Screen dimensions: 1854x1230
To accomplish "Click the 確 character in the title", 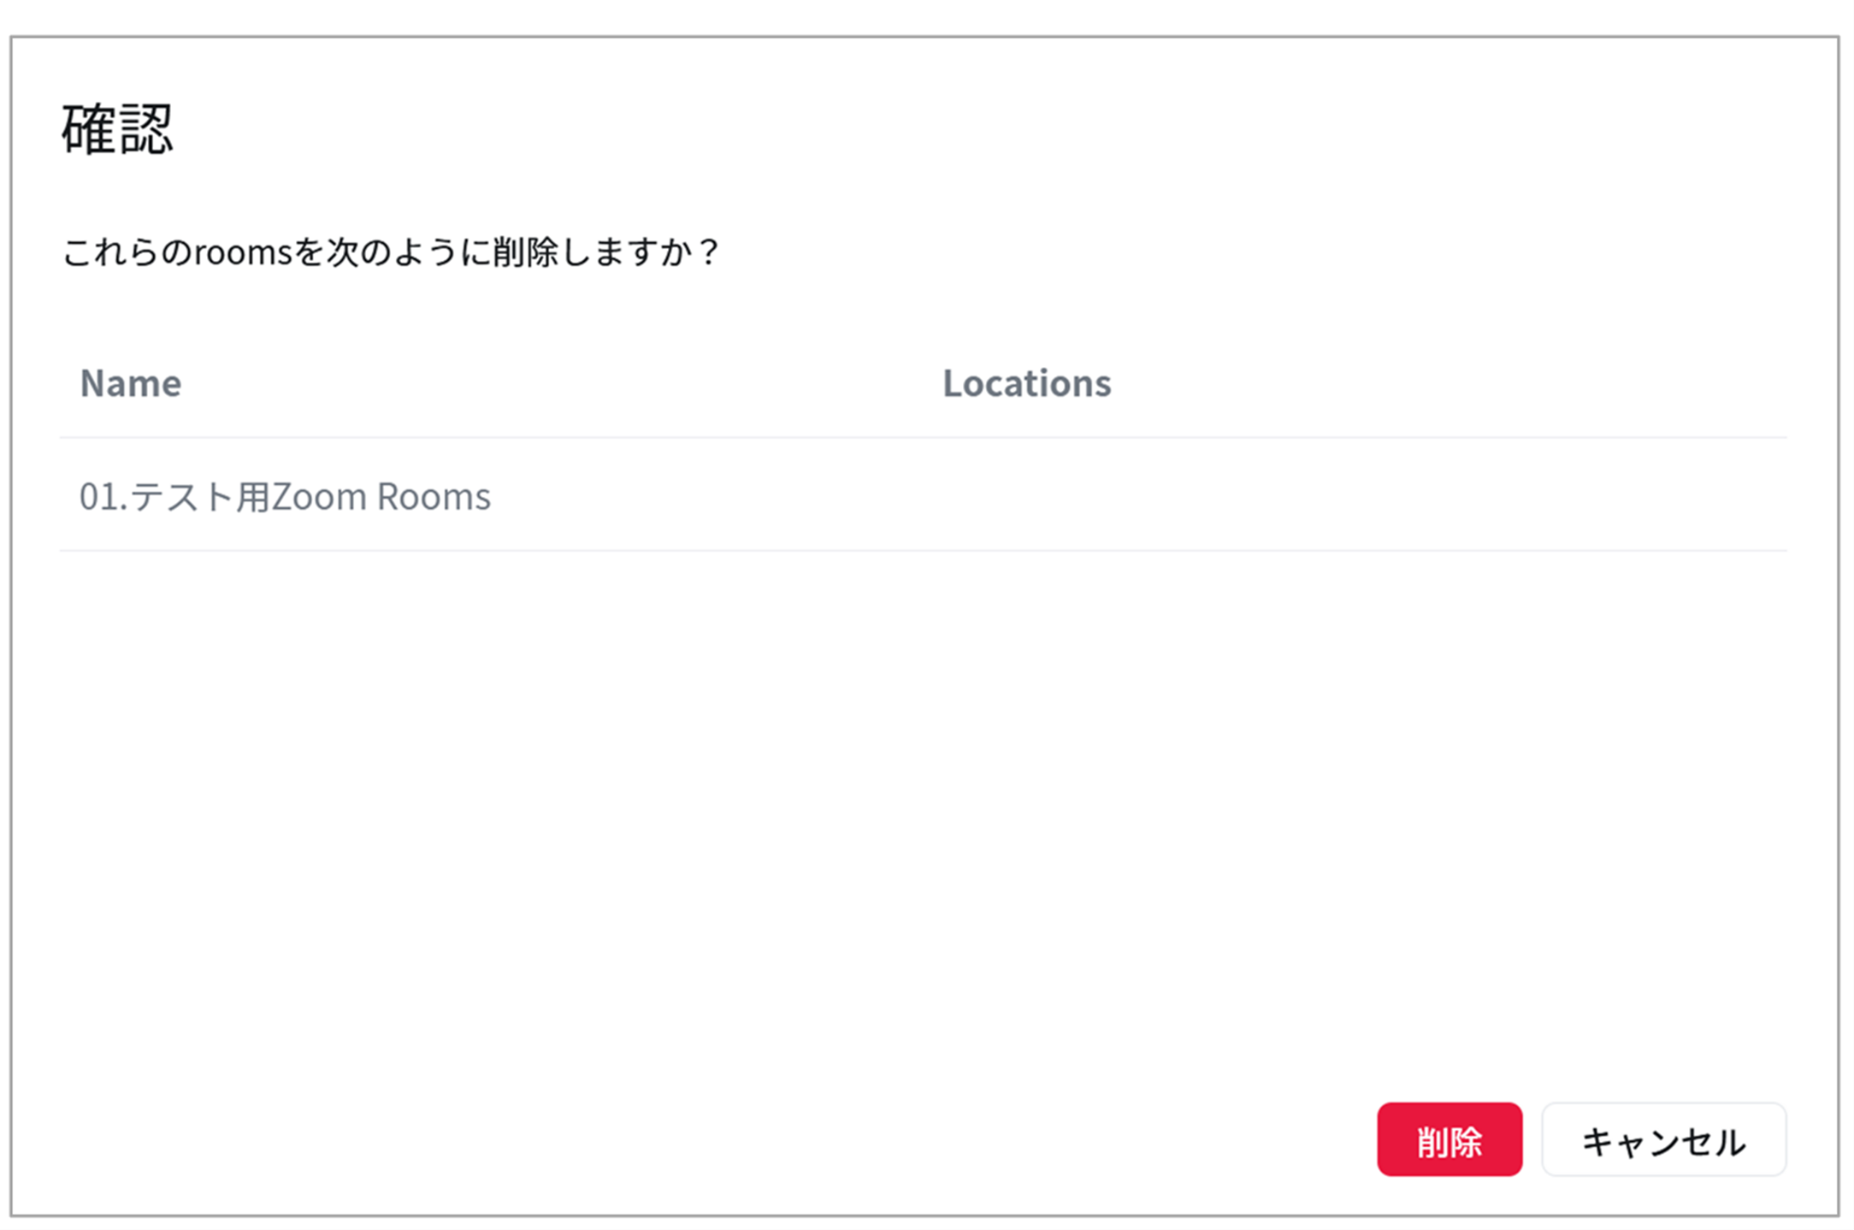I will (x=89, y=129).
